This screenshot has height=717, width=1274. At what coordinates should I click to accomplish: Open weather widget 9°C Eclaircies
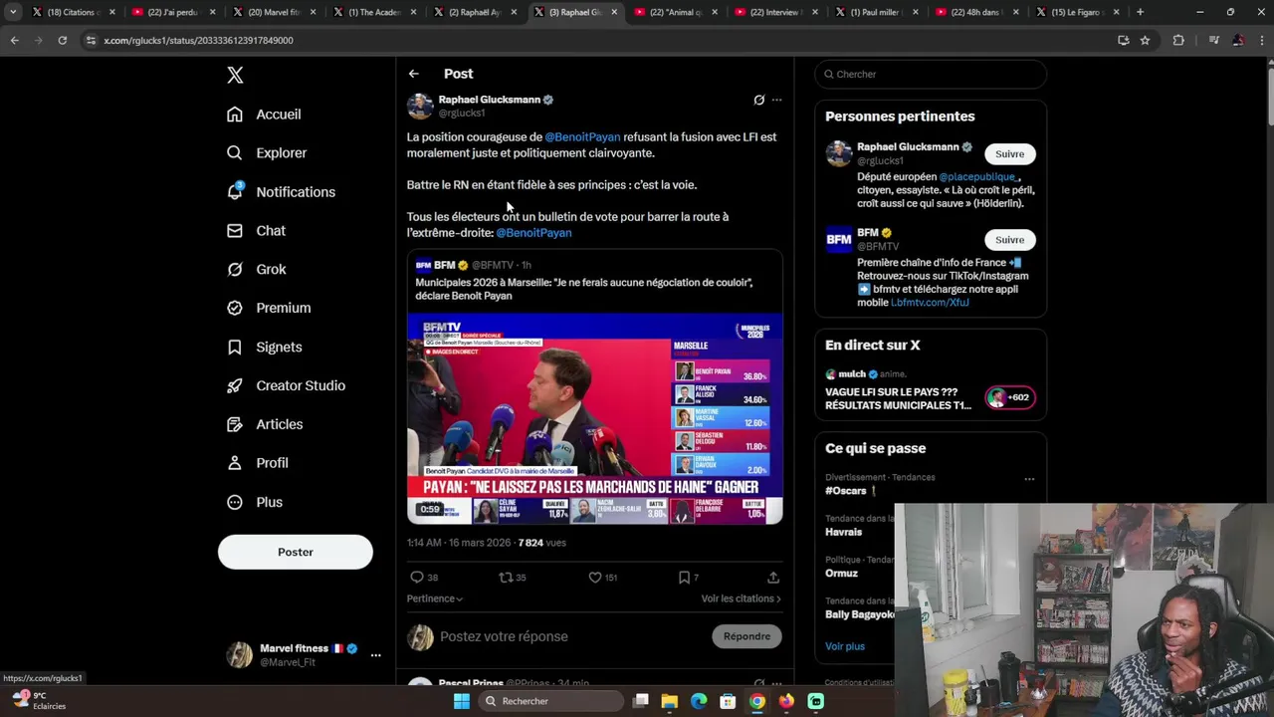(x=40, y=701)
